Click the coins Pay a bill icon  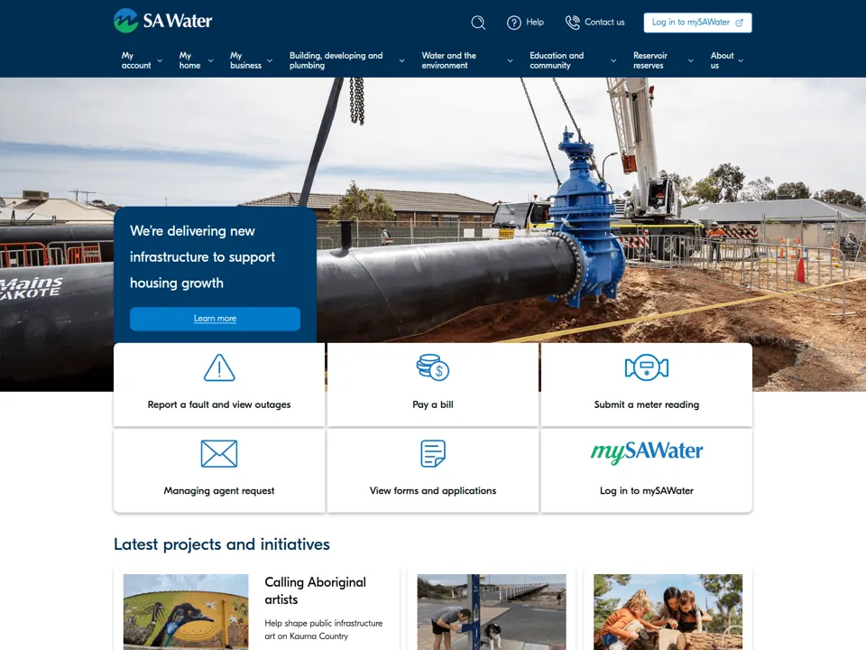[433, 367]
